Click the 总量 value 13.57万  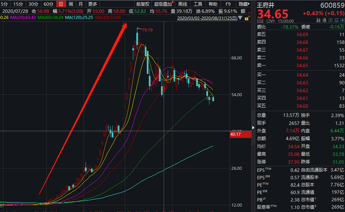[291, 115]
